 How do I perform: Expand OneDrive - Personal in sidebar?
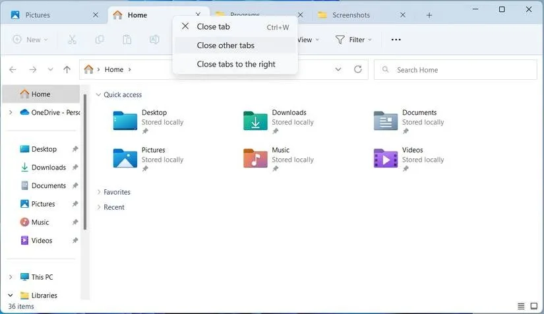[x=11, y=112]
